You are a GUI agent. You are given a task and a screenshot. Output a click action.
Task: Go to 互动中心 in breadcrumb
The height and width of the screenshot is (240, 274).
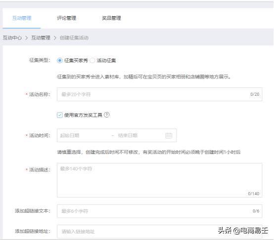coord(12,38)
